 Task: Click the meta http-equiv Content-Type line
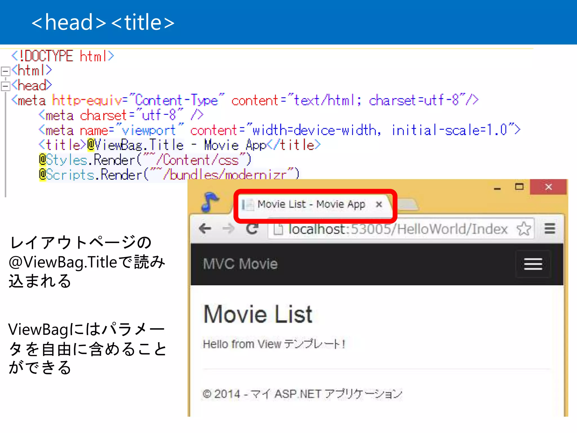[245, 100]
